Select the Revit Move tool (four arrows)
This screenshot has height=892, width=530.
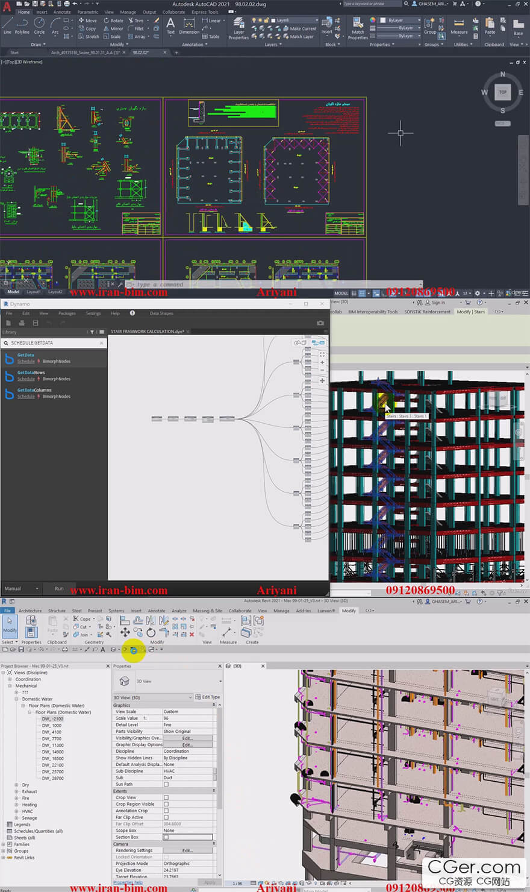[125, 632]
